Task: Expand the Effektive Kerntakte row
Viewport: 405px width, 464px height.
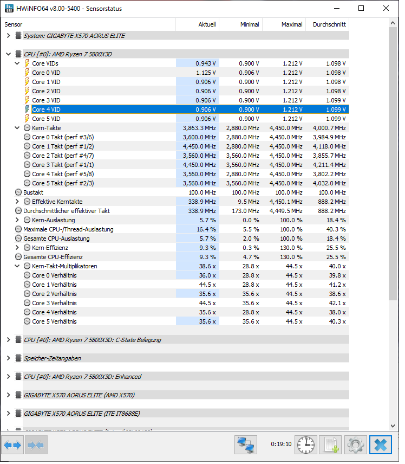Action: coord(17,202)
